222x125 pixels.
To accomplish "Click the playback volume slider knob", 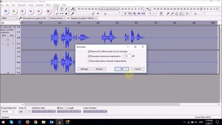I will tap(105, 14).
